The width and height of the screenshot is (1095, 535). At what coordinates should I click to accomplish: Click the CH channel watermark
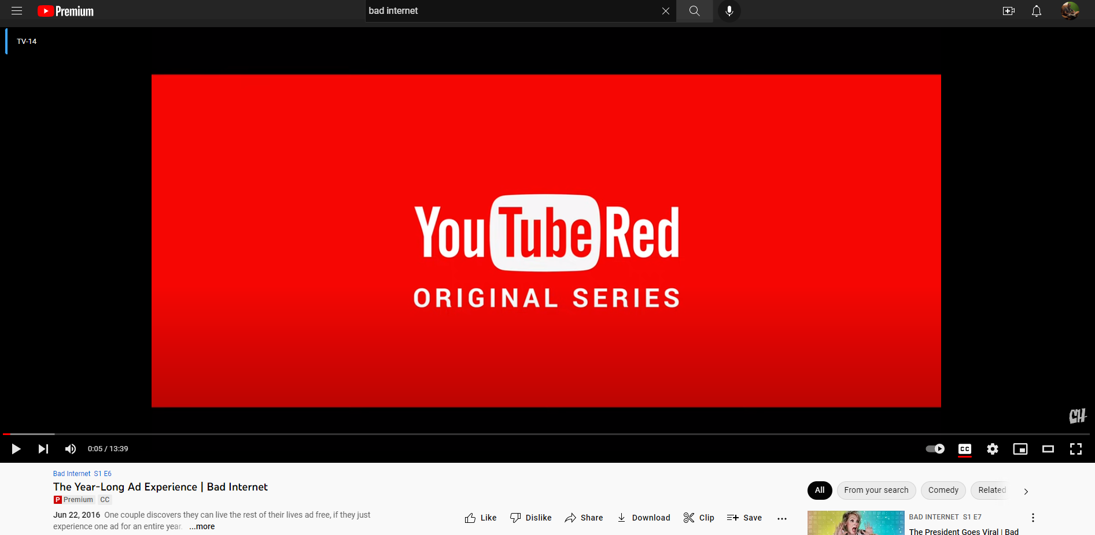[1078, 415]
